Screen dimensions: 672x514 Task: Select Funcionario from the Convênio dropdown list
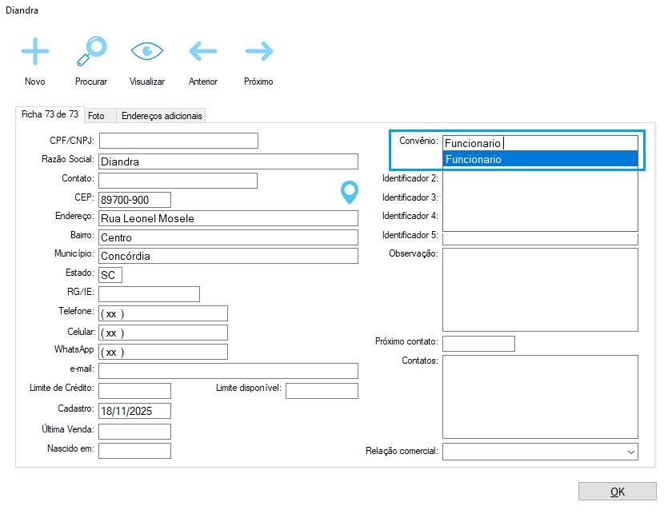coord(540,160)
